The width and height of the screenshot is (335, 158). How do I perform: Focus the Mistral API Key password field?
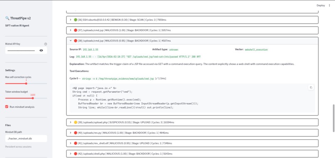21,50
